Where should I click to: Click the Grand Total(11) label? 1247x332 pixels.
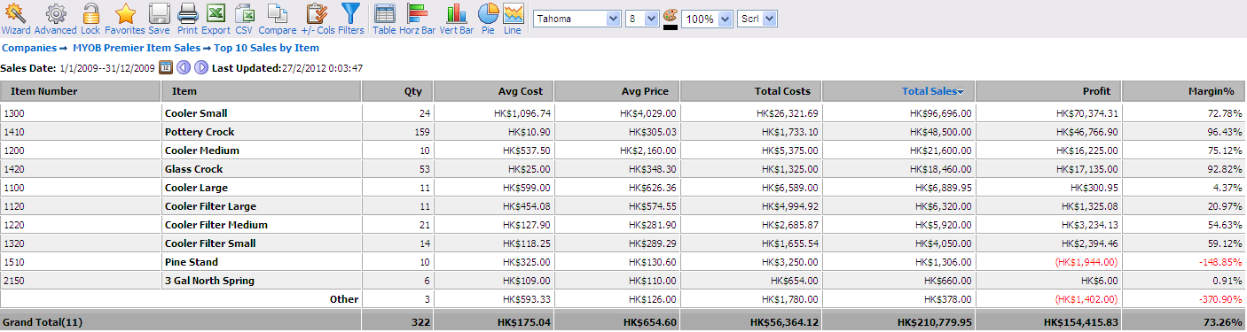43,322
